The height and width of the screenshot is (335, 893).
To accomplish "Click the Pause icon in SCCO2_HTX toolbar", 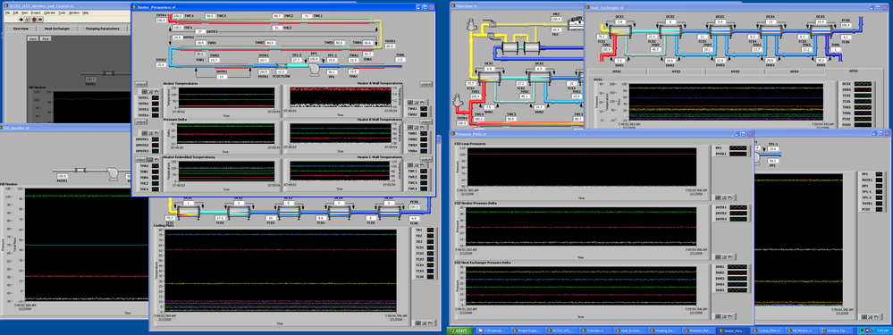I will click(40, 20).
